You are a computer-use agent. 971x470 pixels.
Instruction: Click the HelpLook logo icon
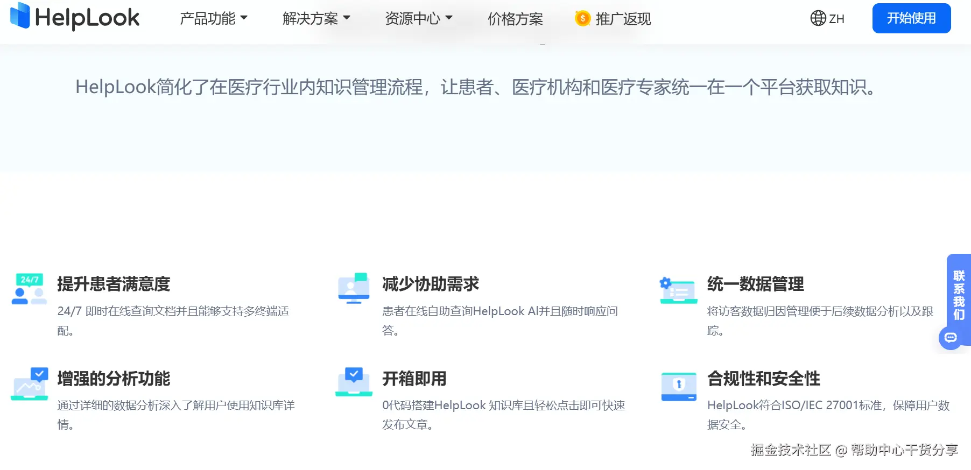tap(20, 16)
